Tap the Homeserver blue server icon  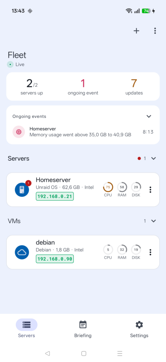coord(22,189)
